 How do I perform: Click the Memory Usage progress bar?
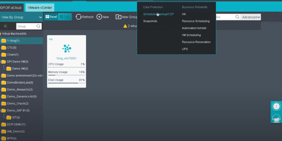[x=66, y=75]
